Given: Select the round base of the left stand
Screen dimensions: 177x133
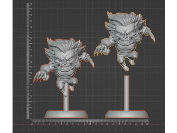Looking at the screenshot, I should [x=66, y=114].
